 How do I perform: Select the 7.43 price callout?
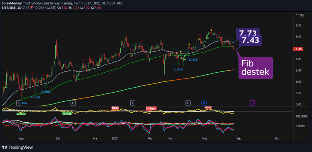coord(250,40)
